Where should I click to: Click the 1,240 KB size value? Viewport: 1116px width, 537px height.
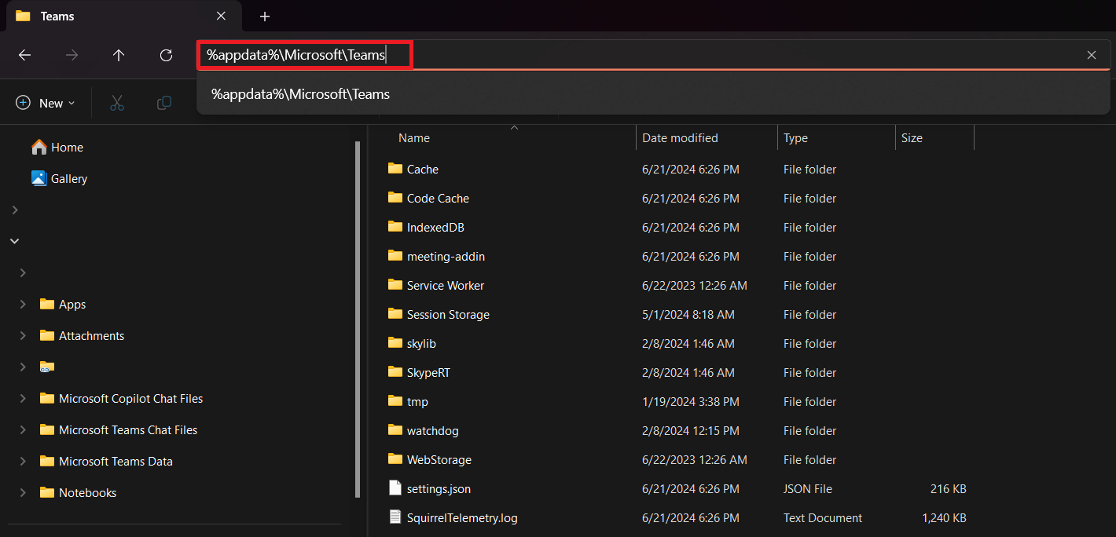(x=944, y=518)
